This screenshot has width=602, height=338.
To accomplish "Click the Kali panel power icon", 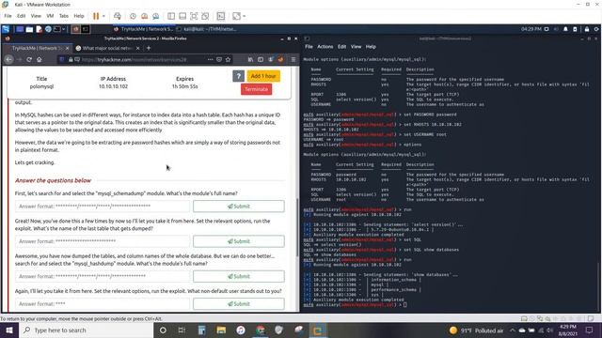I will 596,29.
